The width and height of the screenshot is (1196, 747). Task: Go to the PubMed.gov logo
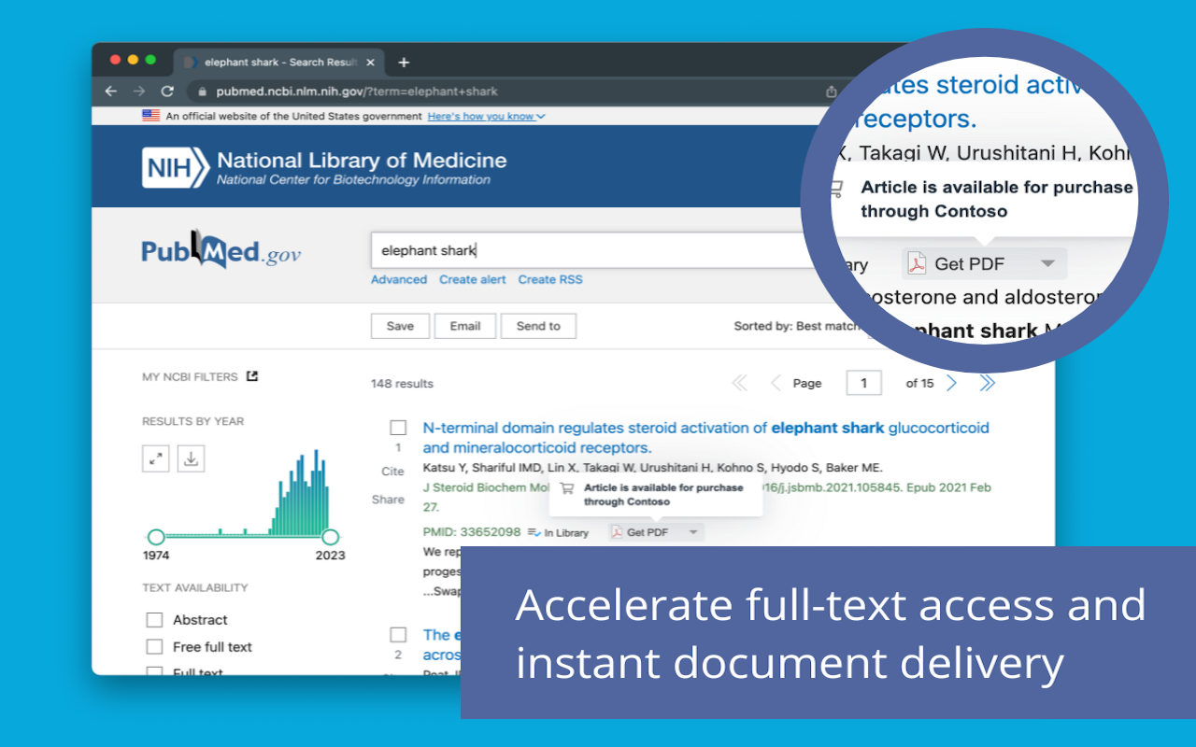coord(221,249)
